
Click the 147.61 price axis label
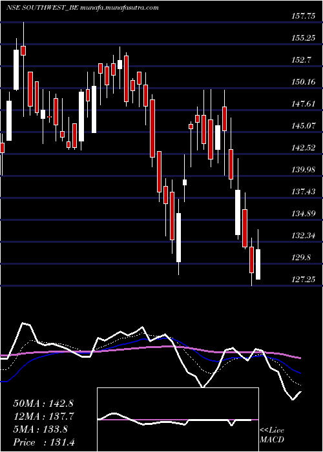coord(303,104)
